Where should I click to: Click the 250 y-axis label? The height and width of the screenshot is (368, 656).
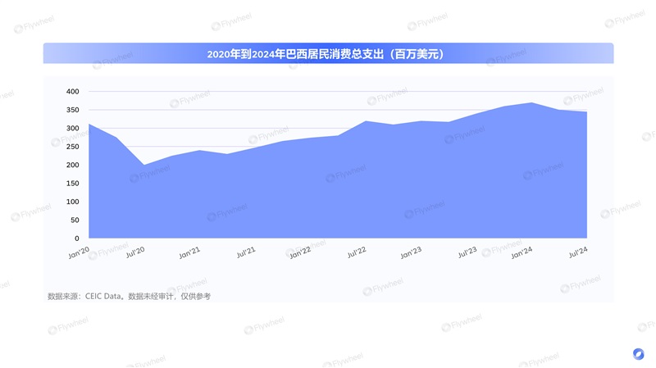(72, 147)
